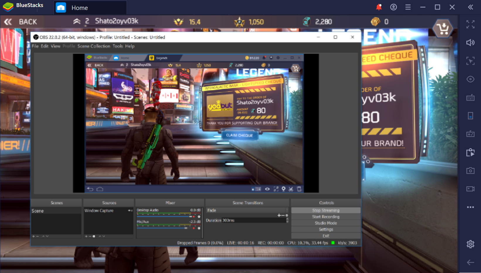The height and width of the screenshot is (273, 481).
Task: Click the game's BACK button
Action: (21, 22)
